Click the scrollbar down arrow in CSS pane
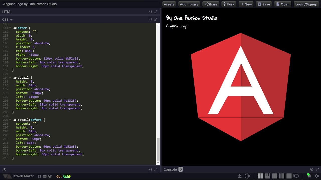Viewport: 321px width, 180px height. [x=158, y=163]
